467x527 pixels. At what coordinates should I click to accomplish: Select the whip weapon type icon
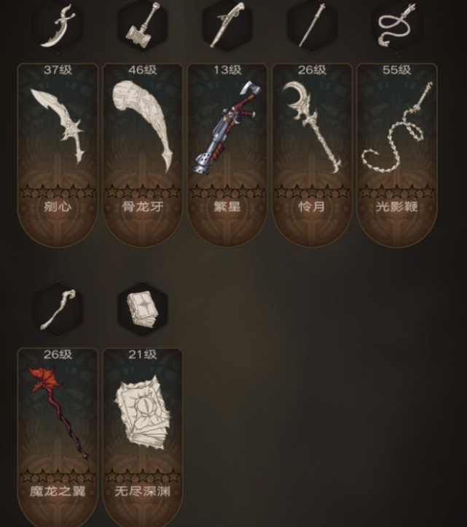(x=396, y=25)
